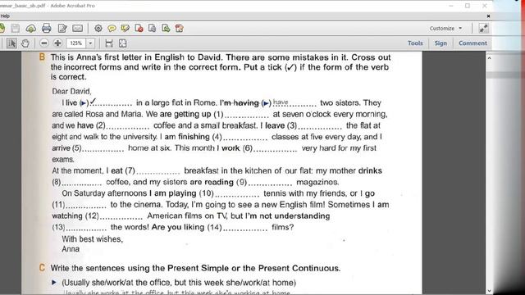Screen dimensions: 525x295
Task: Click the cloud upload icon
Action: click(31, 29)
